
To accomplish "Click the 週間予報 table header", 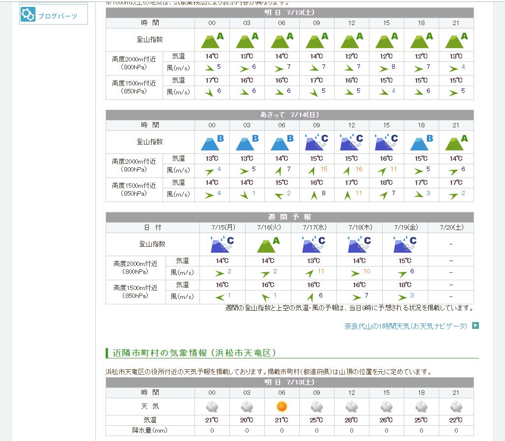I will click(x=289, y=217).
